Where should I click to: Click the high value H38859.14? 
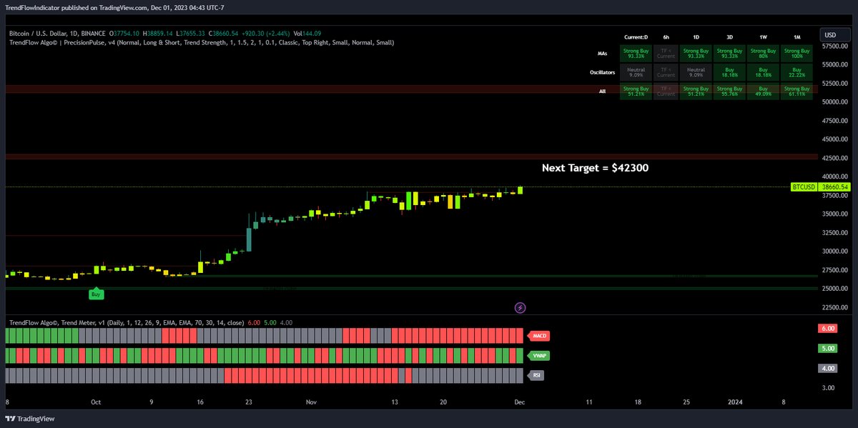(158, 34)
